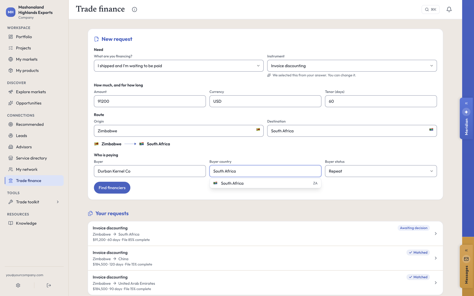The height and width of the screenshot is (296, 474).
Task: Click the Buyer country input field
Action: click(265, 171)
